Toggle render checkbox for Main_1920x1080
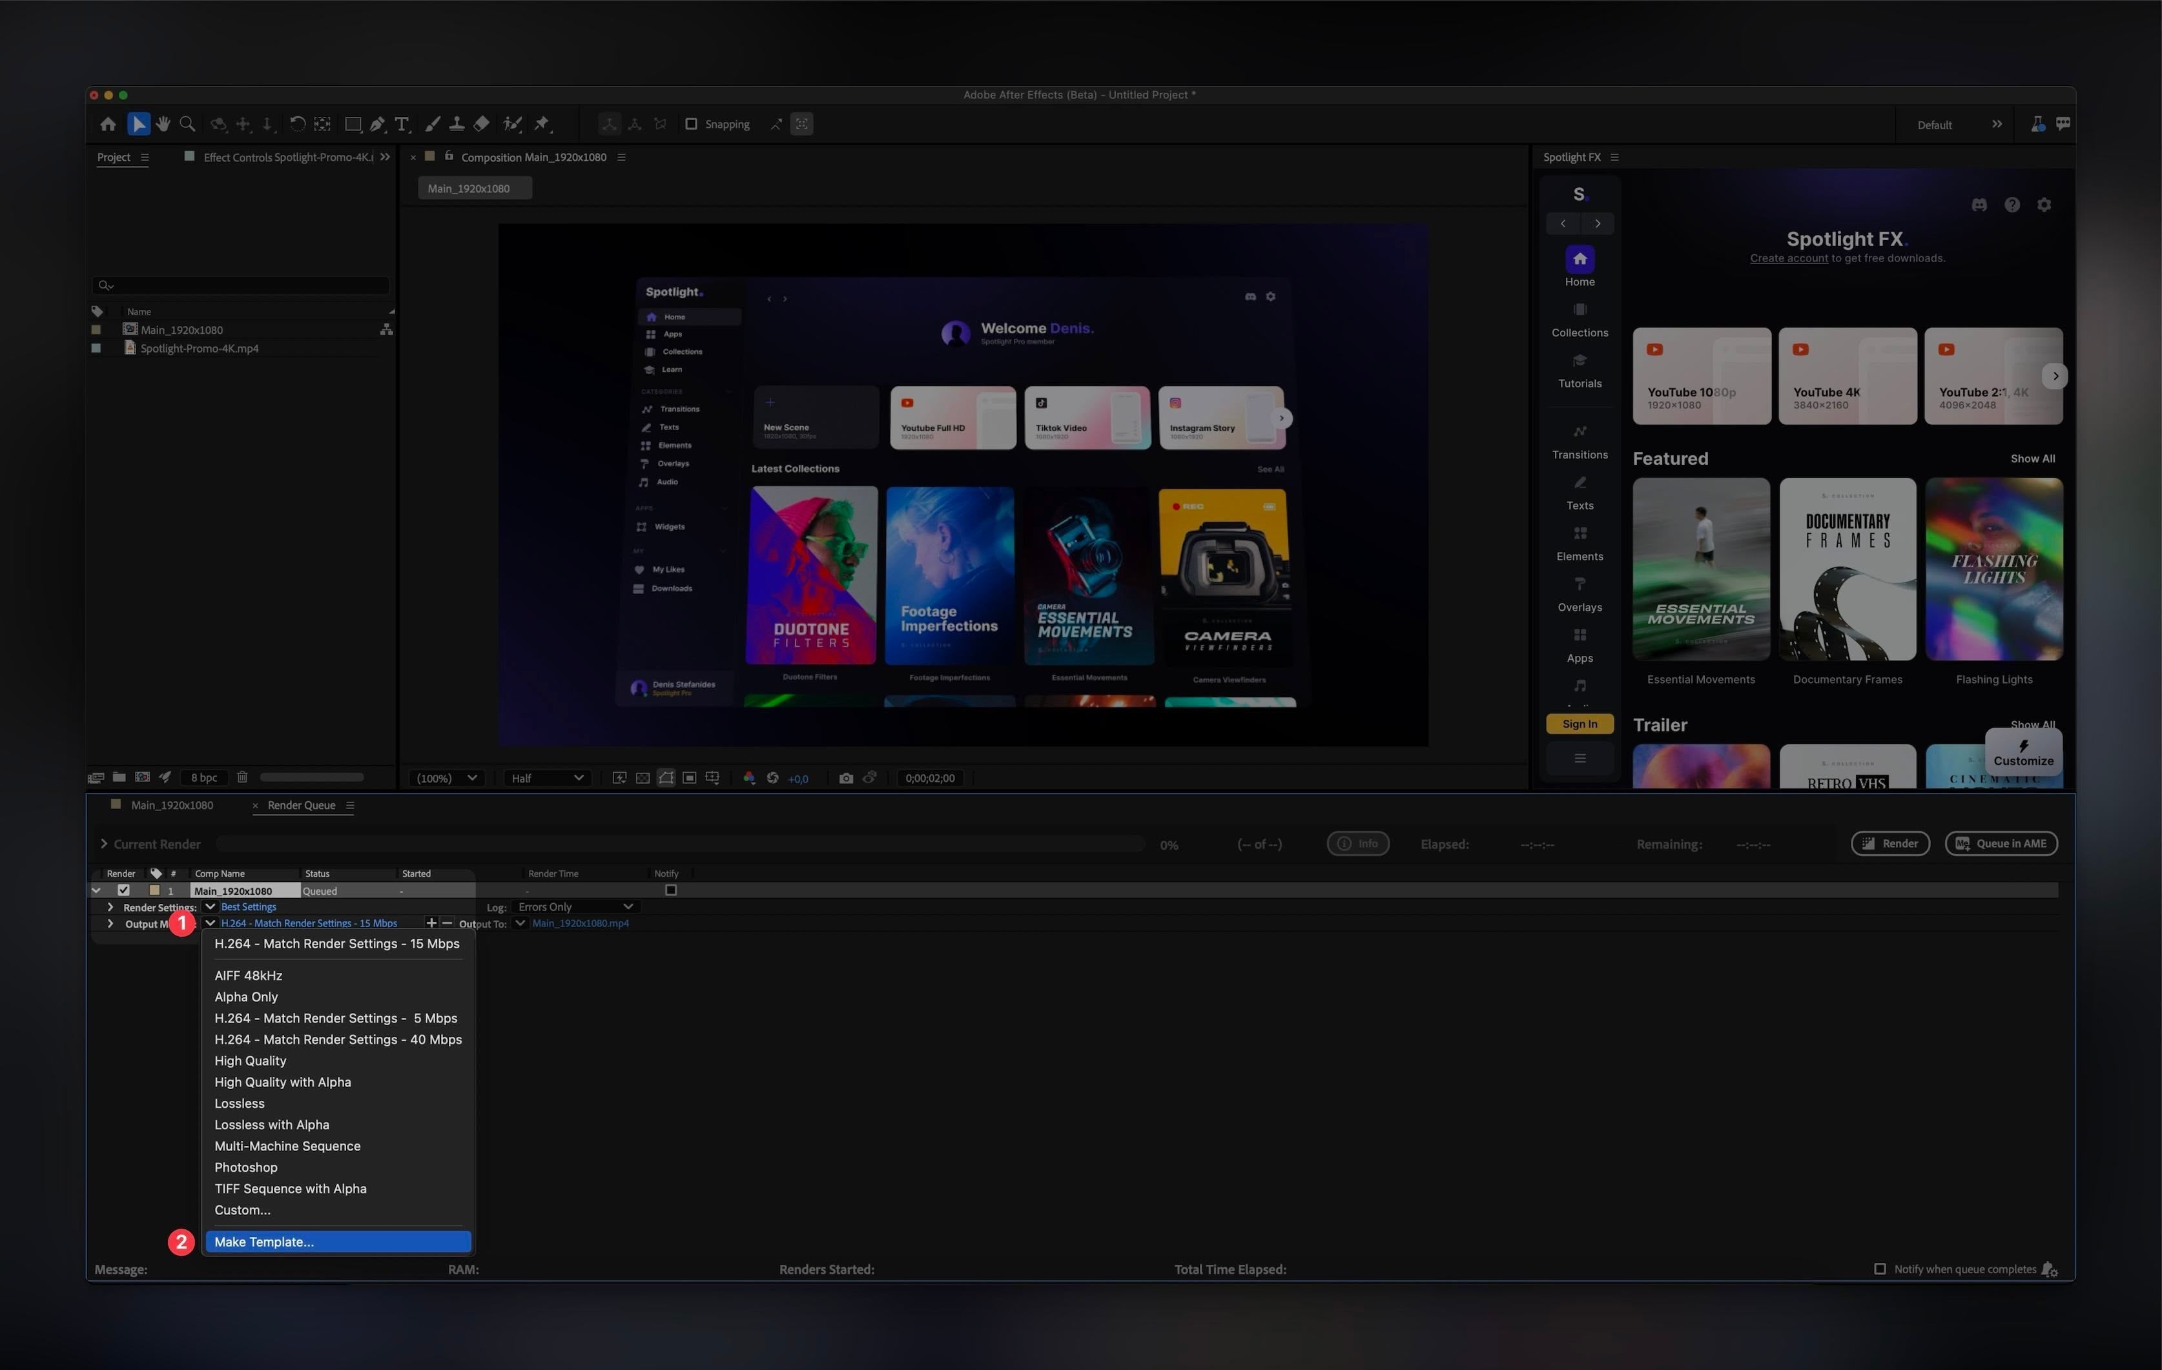The image size is (2162, 1370). click(123, 890)
